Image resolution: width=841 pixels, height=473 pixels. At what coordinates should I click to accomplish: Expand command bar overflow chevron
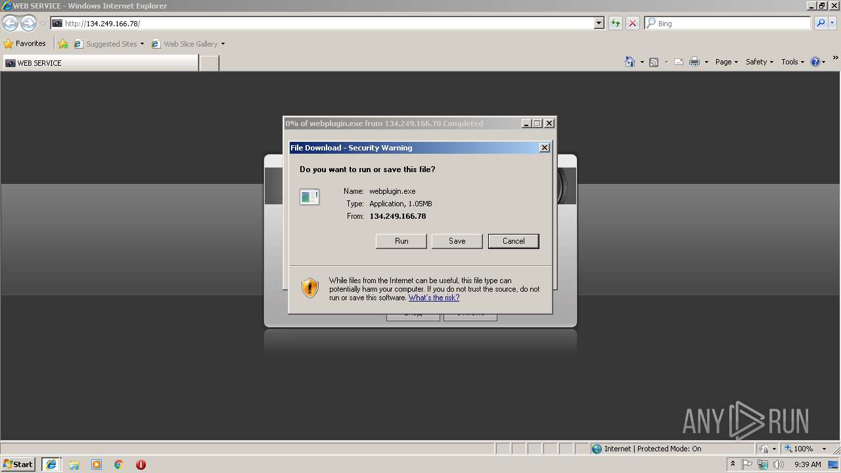[x=835, y=58]
